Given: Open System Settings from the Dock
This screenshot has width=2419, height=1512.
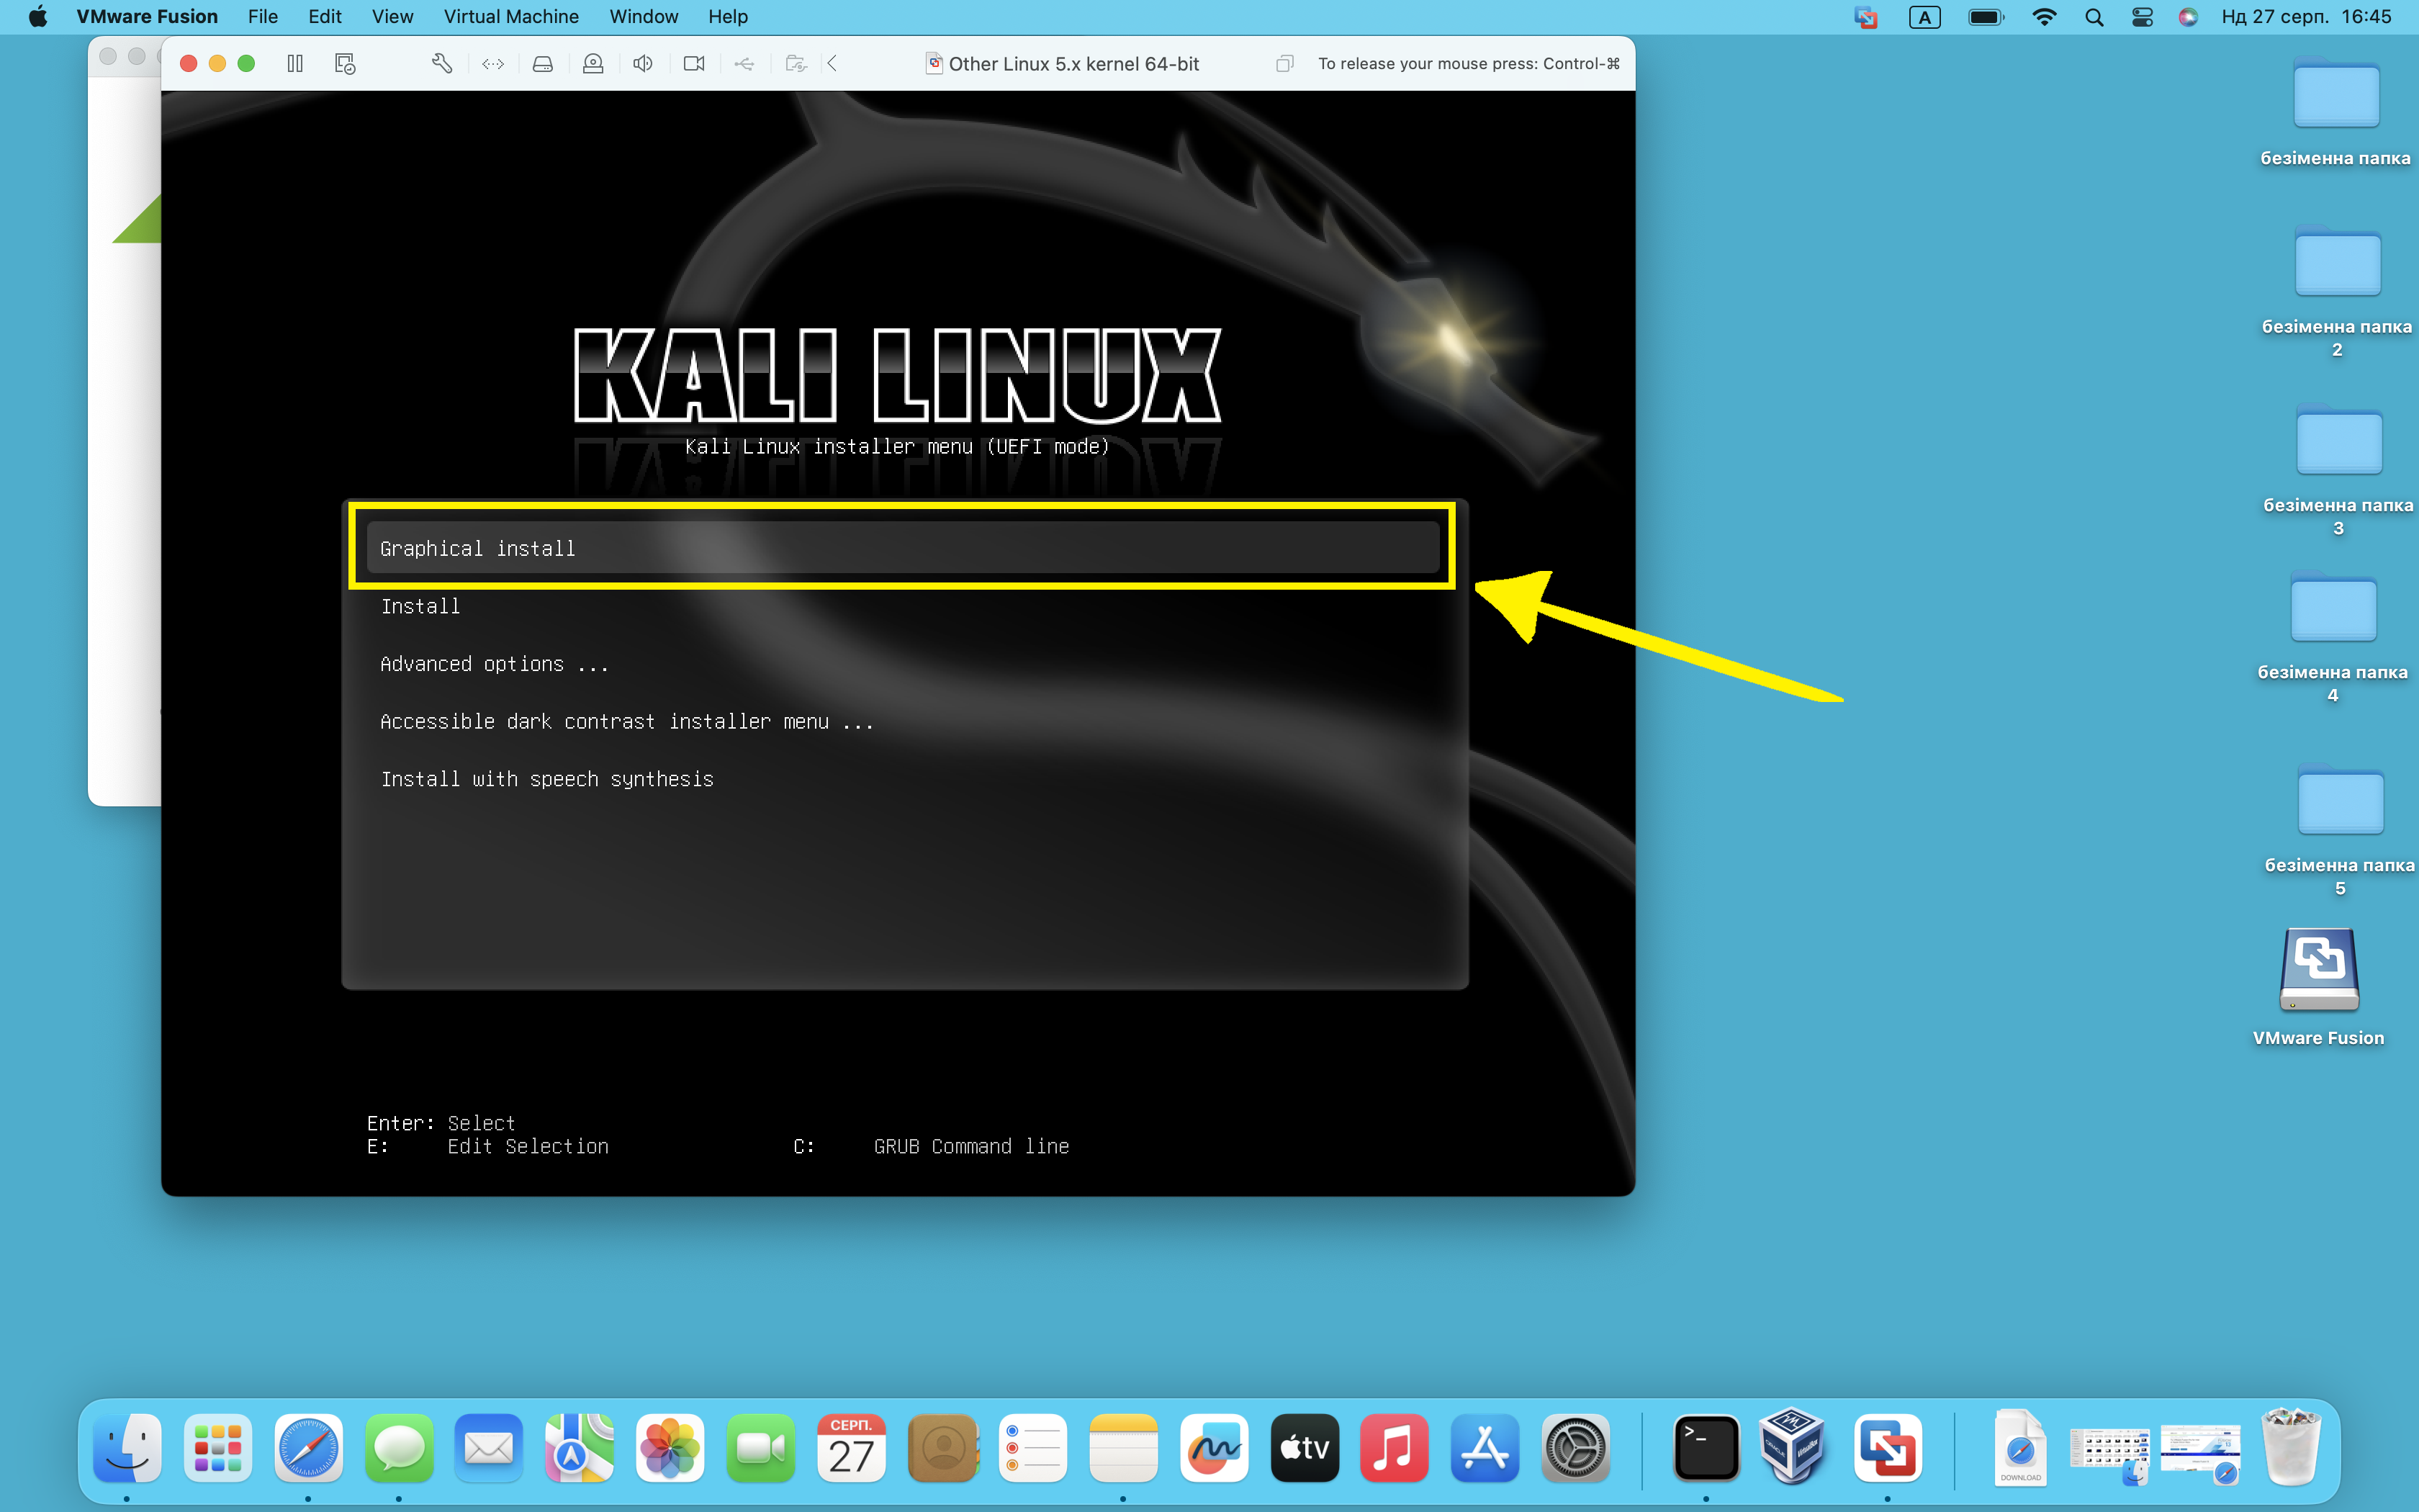Looking at the screenshot, I should (x=1575, y=1448).
